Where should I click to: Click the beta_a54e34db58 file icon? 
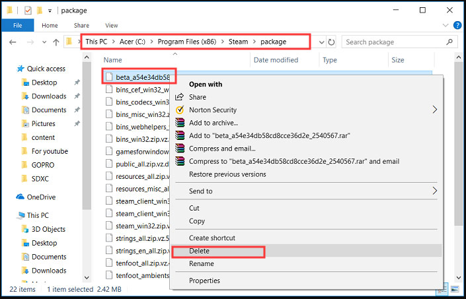click(109, 77)
